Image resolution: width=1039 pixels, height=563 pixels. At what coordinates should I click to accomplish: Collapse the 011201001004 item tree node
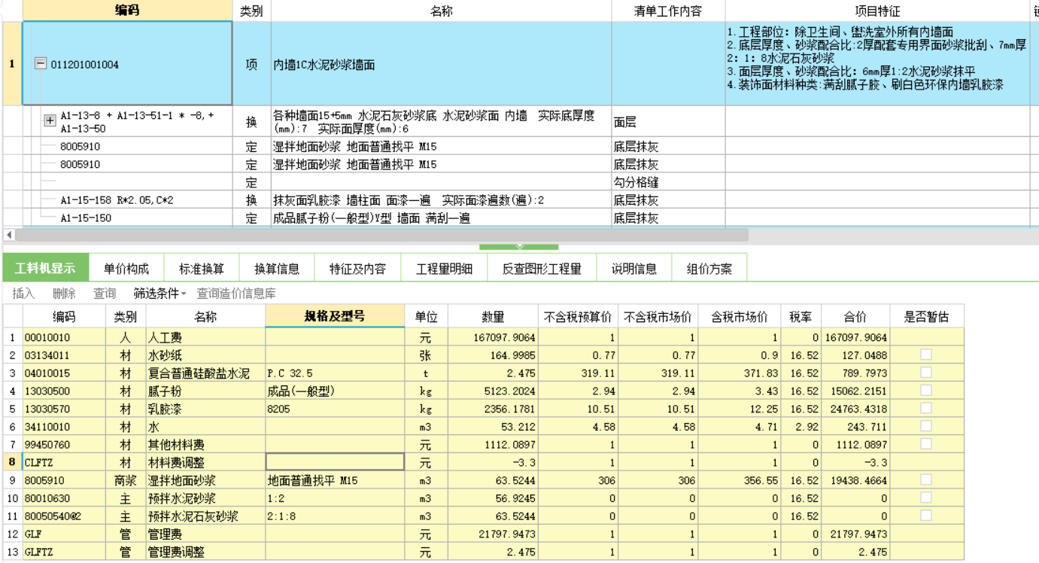41,64
